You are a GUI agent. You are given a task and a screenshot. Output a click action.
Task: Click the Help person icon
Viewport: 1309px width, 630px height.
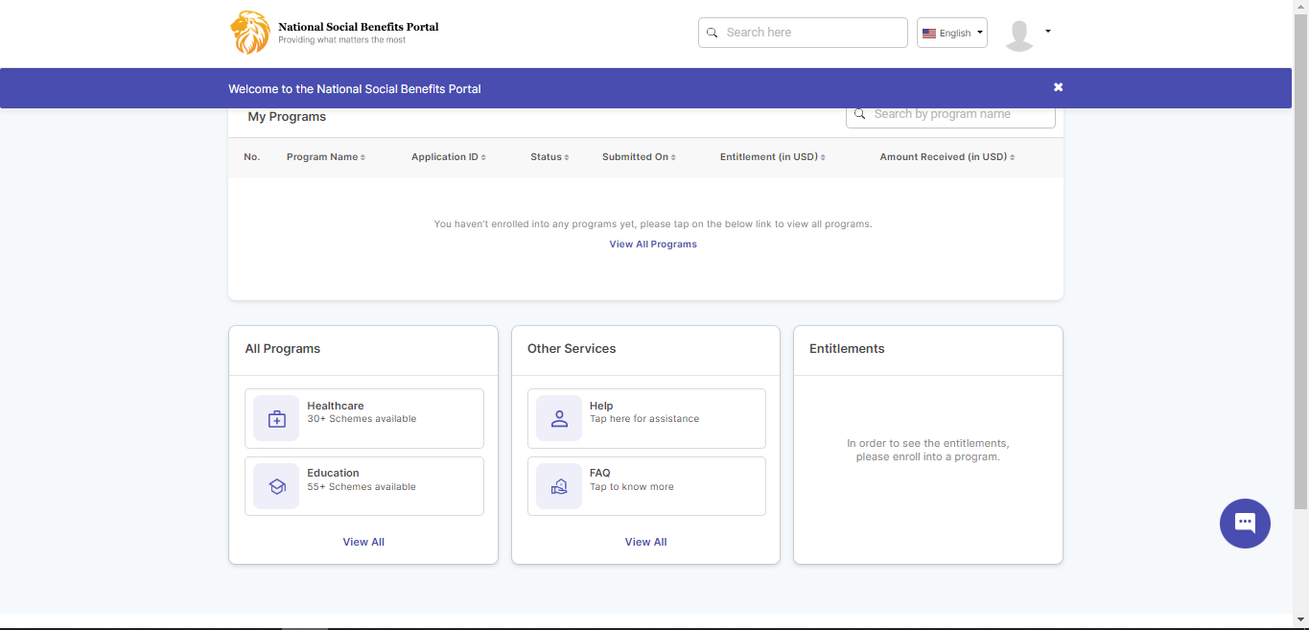coord(559,419)
